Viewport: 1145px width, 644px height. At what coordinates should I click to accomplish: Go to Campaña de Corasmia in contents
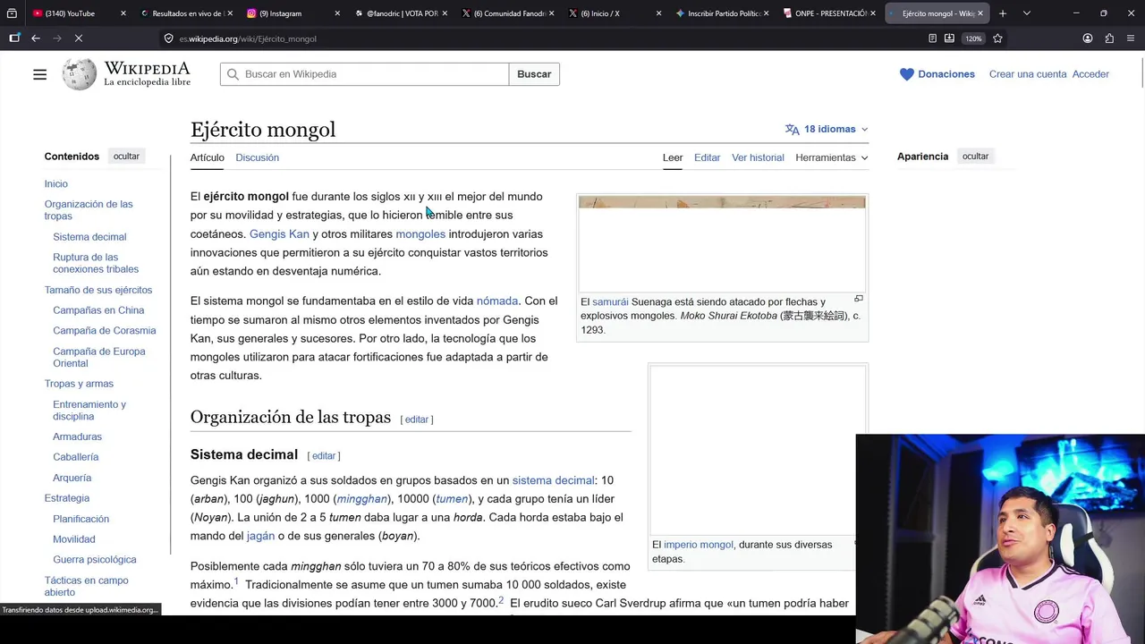104,331
